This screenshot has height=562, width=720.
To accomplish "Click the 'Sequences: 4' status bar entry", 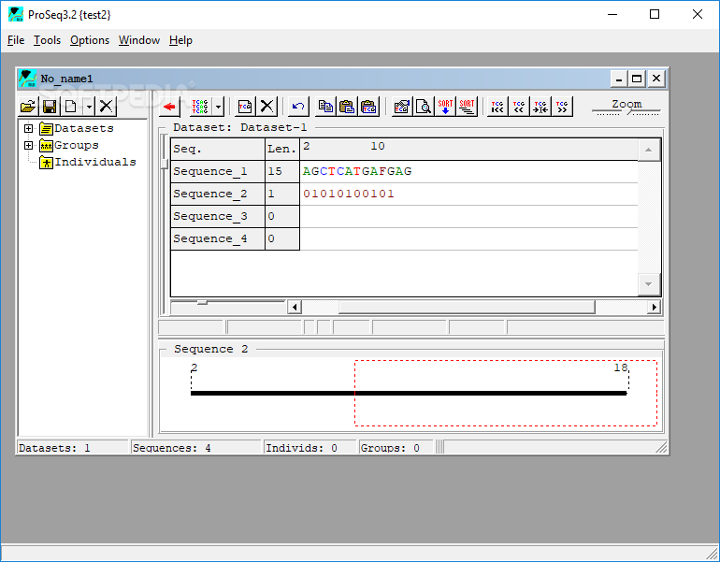I will point(196,448).
